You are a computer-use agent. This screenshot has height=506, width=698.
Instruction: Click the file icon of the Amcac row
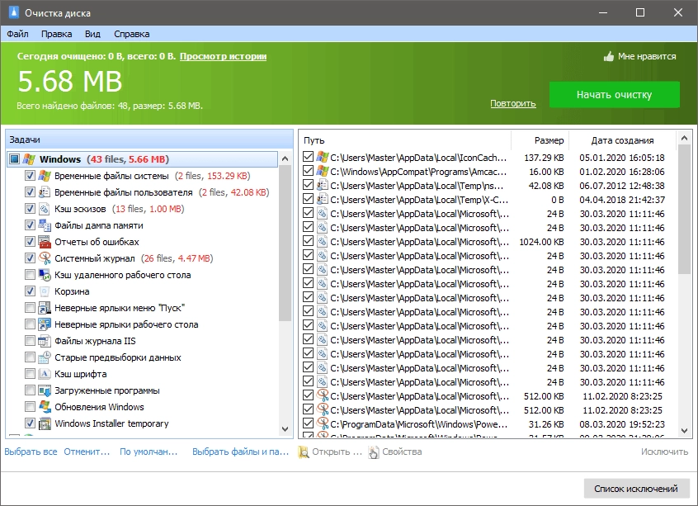coord(323,171)
